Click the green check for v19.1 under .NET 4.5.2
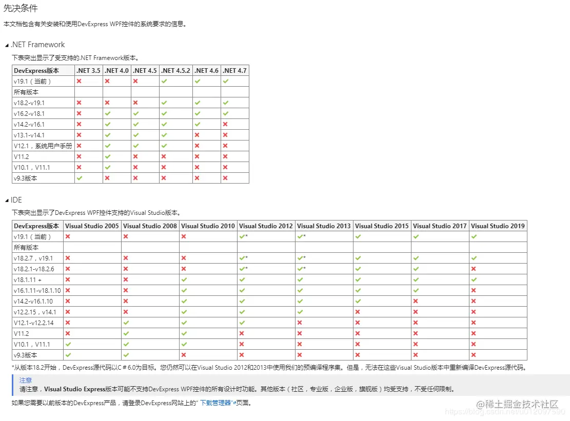This screenshot has height=421, width=570. (164, 81)
